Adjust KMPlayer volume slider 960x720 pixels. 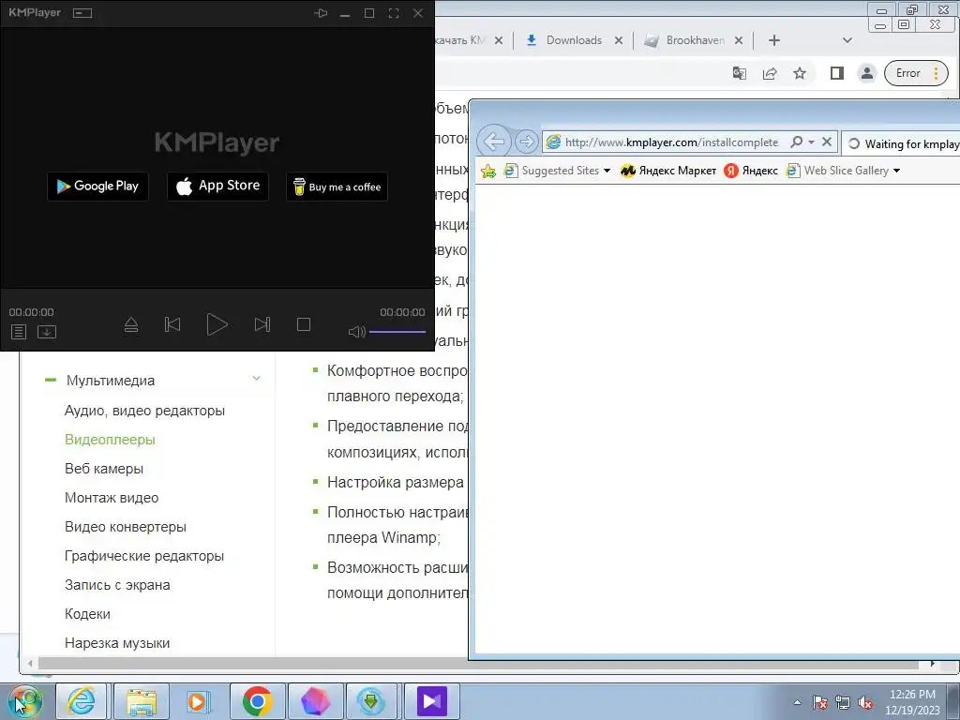click(x=397, y=332)
